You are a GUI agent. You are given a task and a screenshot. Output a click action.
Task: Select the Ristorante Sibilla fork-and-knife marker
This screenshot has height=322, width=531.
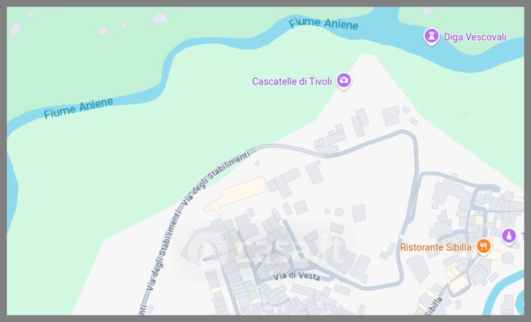[484, 246]
